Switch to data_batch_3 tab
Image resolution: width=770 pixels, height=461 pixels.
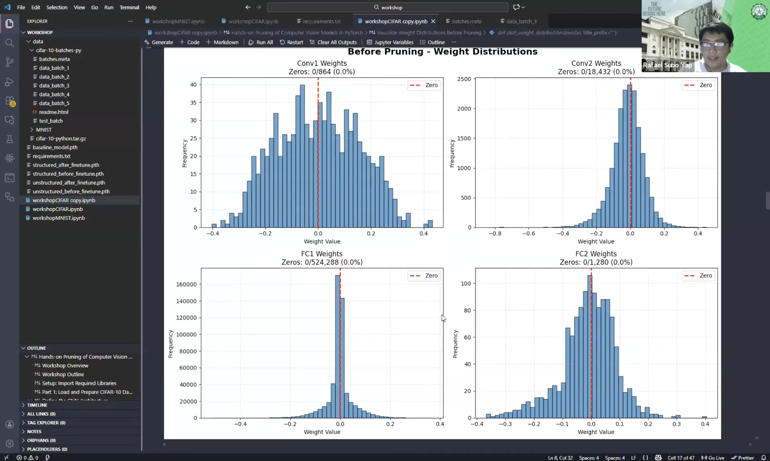(519, 21)
